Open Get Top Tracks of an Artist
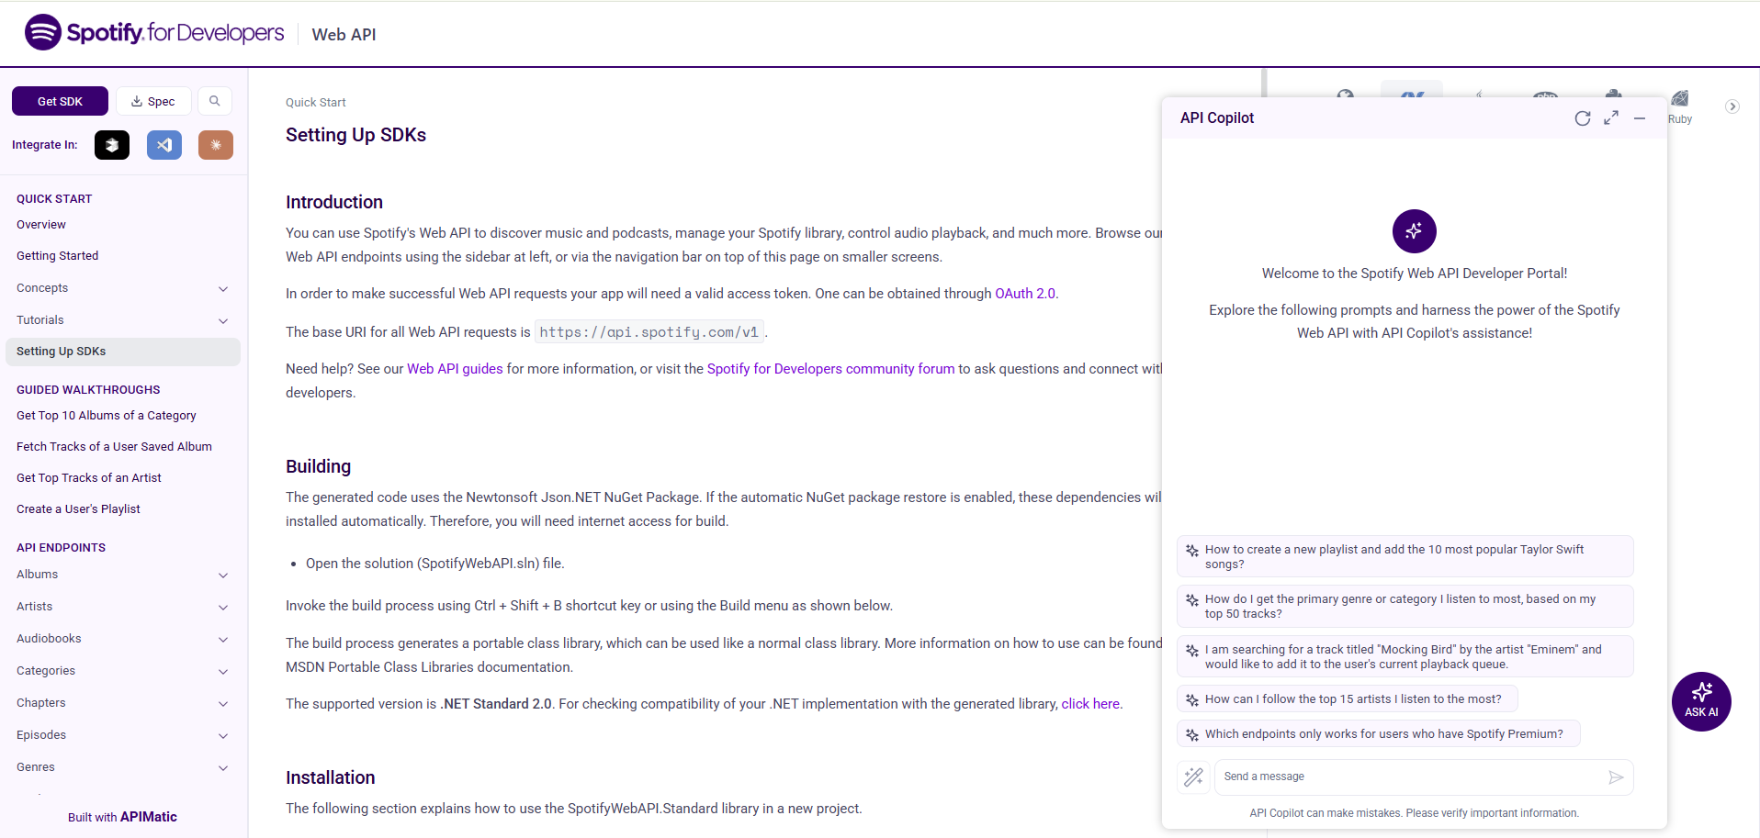This screenshot has width=1760, height=838. click(x=89, y=478)
